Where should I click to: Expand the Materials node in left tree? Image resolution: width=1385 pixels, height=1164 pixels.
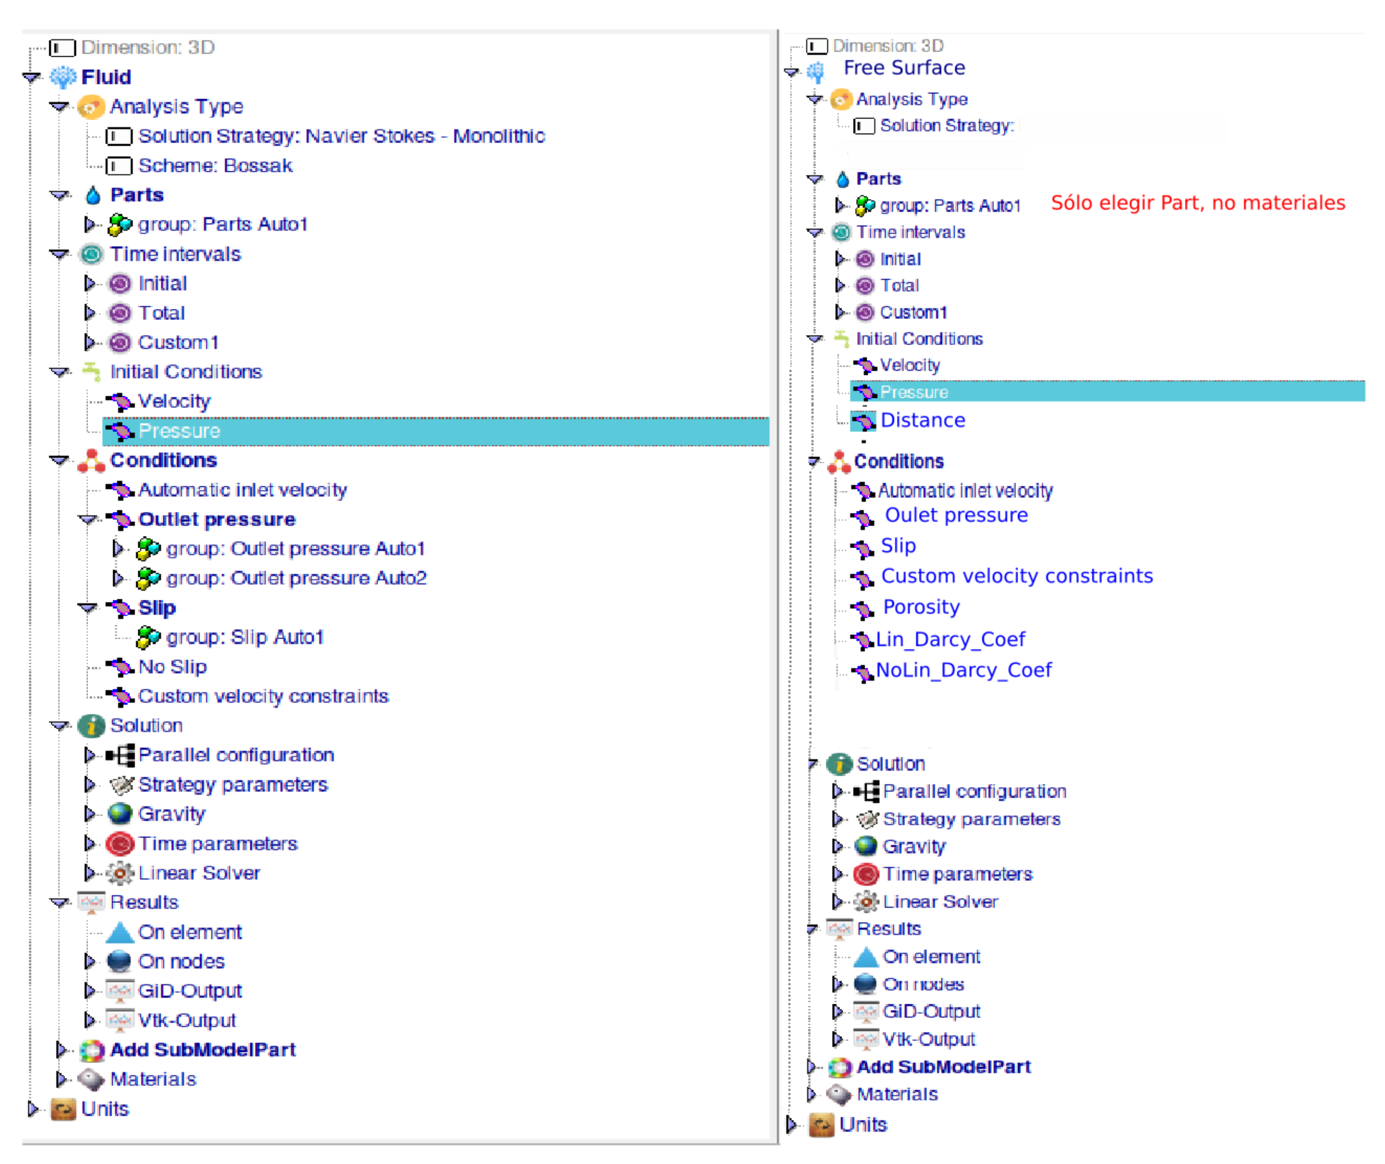pyautogui.click(x=61, y=1079)
